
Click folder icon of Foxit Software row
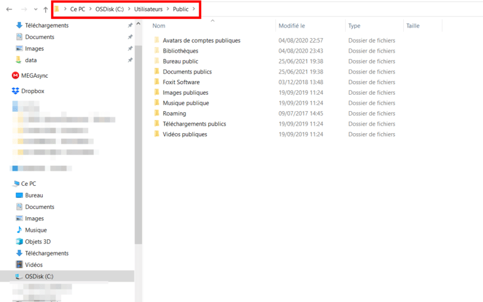tap(157, 82)
